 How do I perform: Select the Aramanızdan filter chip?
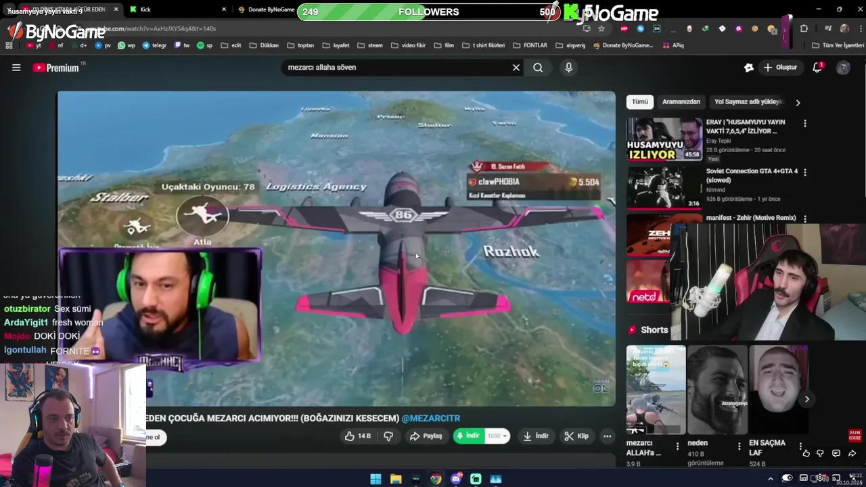pos(681,101)
